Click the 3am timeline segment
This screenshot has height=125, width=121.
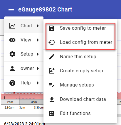point(31,102)
